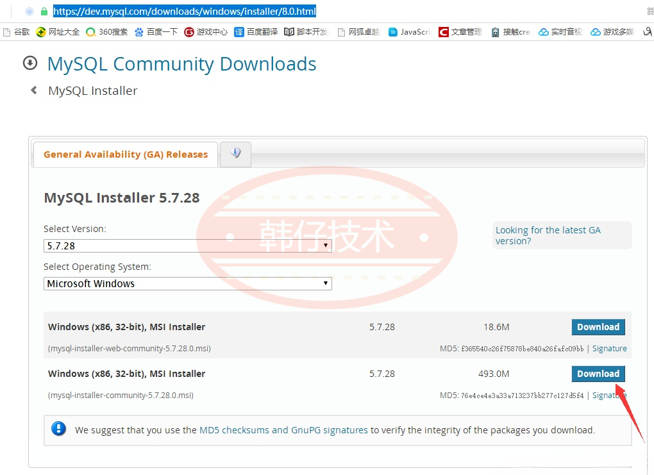Switch to General Availability (GA) Releases tab
Viewport: 654px width, 475px height.
point(126,154)
